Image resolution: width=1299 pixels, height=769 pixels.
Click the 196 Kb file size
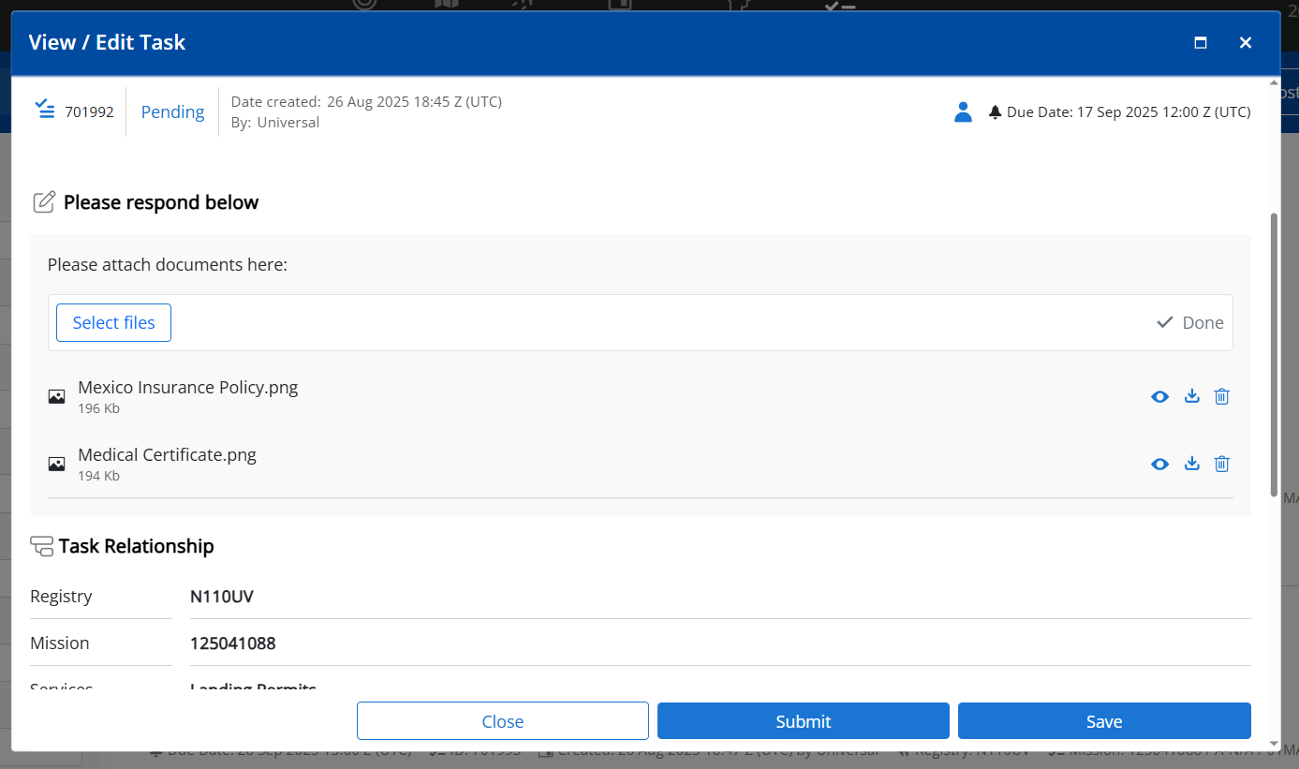click(x=98, y=408)
